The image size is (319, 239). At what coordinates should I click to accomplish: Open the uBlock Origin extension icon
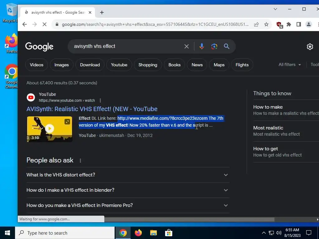(279, 25)
